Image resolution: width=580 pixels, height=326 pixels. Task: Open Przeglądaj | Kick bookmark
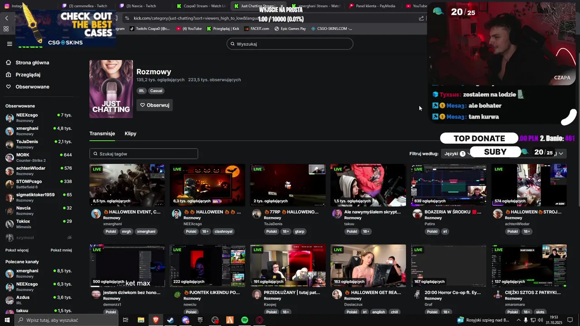point(223,29)
